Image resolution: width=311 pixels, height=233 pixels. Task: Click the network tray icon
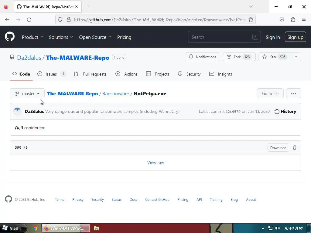(x=270, y=228)
